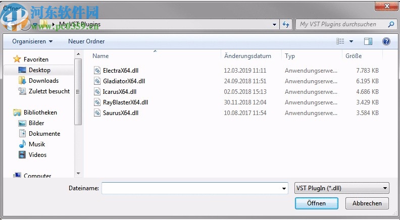Select Bibliotheken in the navigation tree
Screen dimensions: 400x220
tap(40, 113)
